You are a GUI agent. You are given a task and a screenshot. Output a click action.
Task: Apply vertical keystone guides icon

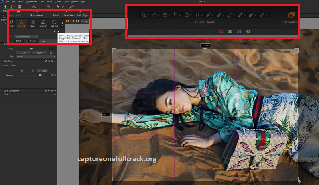tap(22, 71)
